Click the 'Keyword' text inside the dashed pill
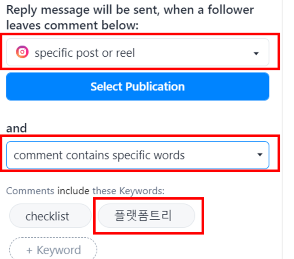This screenshot has height=259, width=294. (59, 250)
